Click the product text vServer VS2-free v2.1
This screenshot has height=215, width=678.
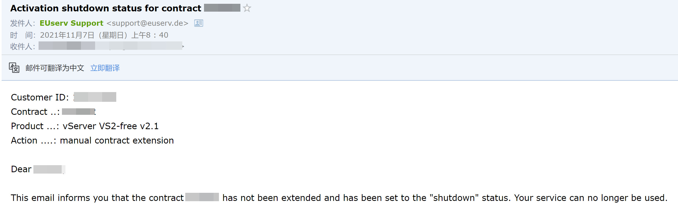[111, 126]
